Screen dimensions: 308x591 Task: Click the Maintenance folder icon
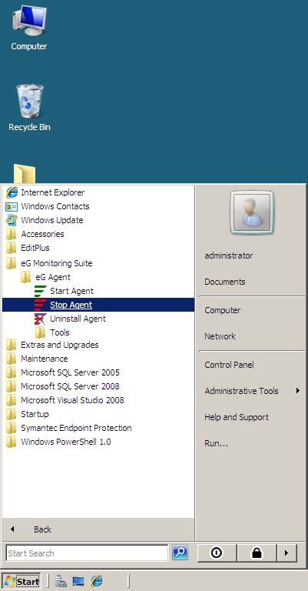pyautogui.click(x=12, y=359)
